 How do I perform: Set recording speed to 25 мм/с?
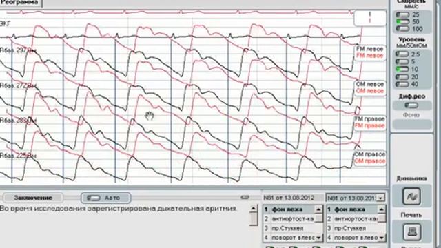click(402, 14)
